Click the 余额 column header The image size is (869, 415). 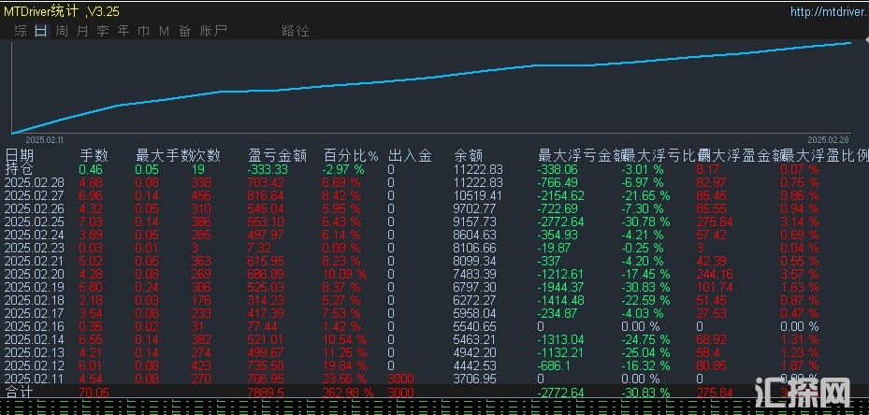[x=469, y=156]
